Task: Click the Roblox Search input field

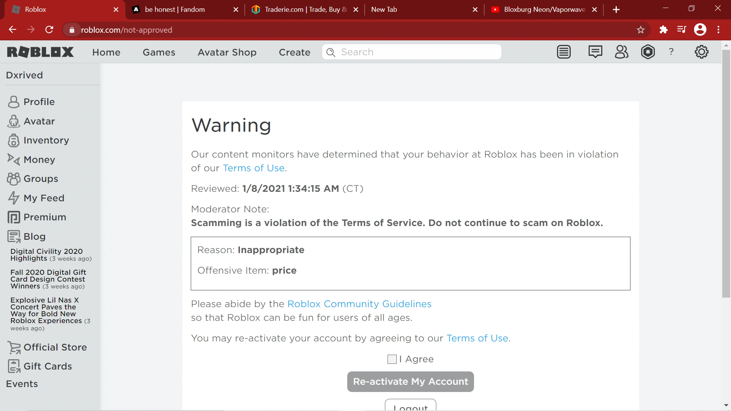Action: [x=415, y=52]
